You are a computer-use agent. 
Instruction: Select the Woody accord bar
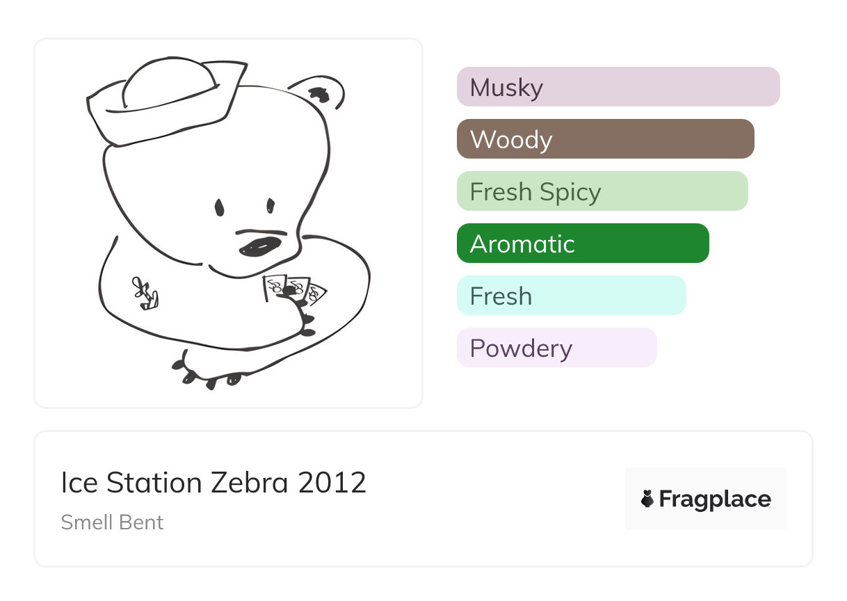coord(605,139)
